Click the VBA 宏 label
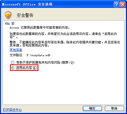This screenshot has width=127, height=114. click(9, 24)
